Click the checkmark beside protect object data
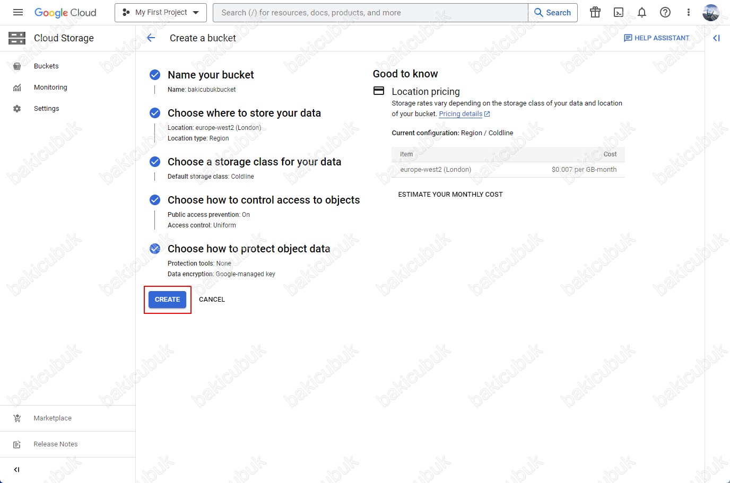The width and height of the screenshot is (730, 483). pyautogui.click(x=155, y=249)
